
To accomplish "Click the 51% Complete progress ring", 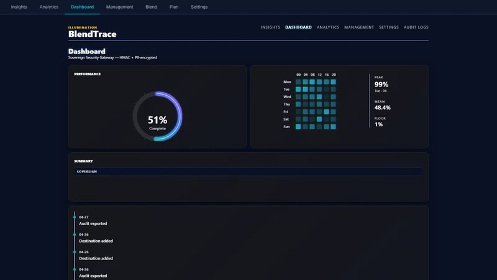I will click(x=158, y=116).
